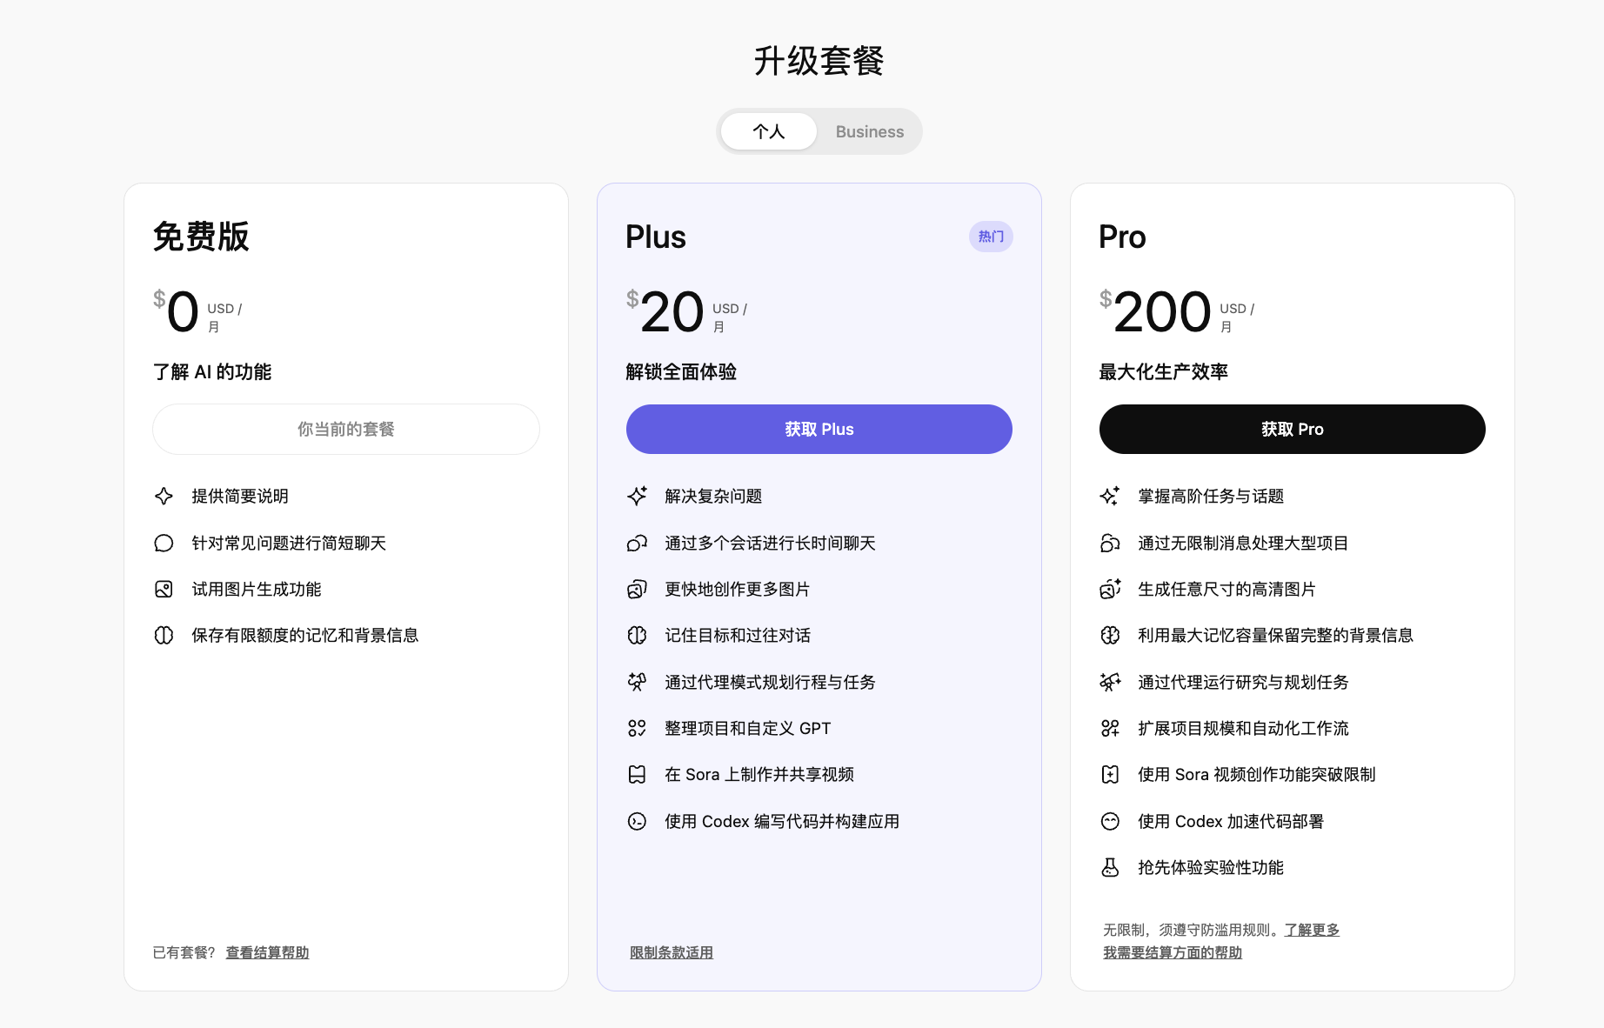The height and width of the screenshot is (1028, 1604).
Task: Click the agent icon beside 通过代理模式规划行程与任务
Action: coord(637,682)
